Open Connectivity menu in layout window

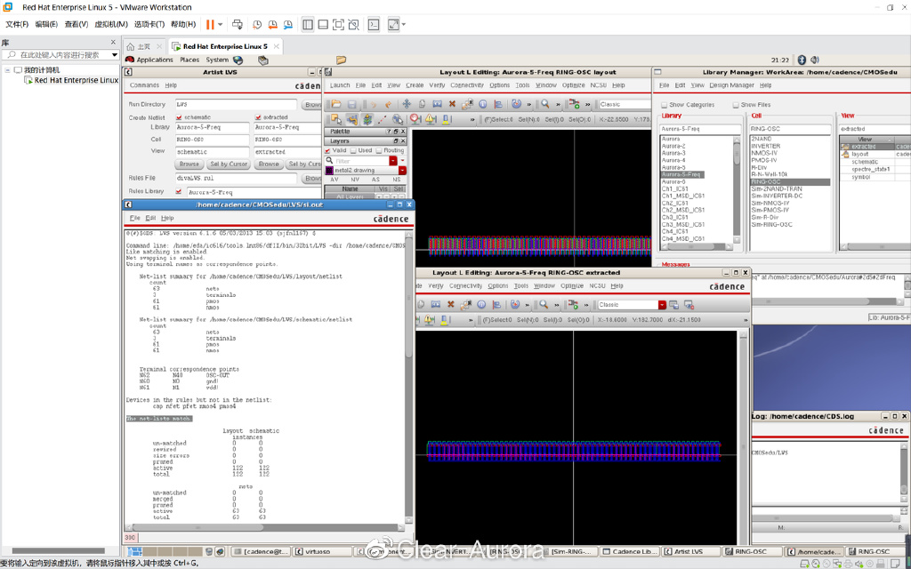tap(466, 85)
